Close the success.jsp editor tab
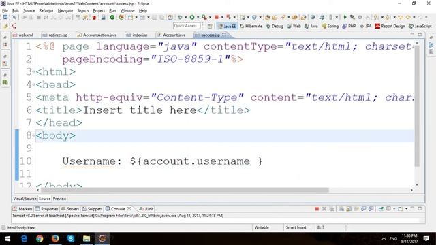436x245 pixels. coord(224,35)
